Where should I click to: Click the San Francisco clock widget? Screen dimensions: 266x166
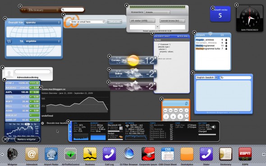tap(250, 18)
